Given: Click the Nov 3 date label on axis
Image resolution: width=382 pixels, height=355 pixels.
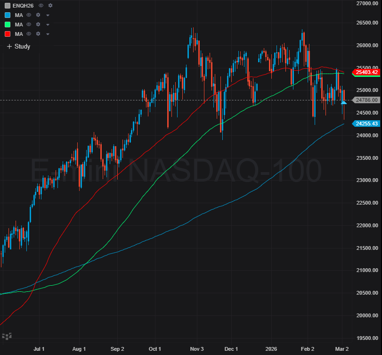Looking at the screenshot, I should point(197,349).
